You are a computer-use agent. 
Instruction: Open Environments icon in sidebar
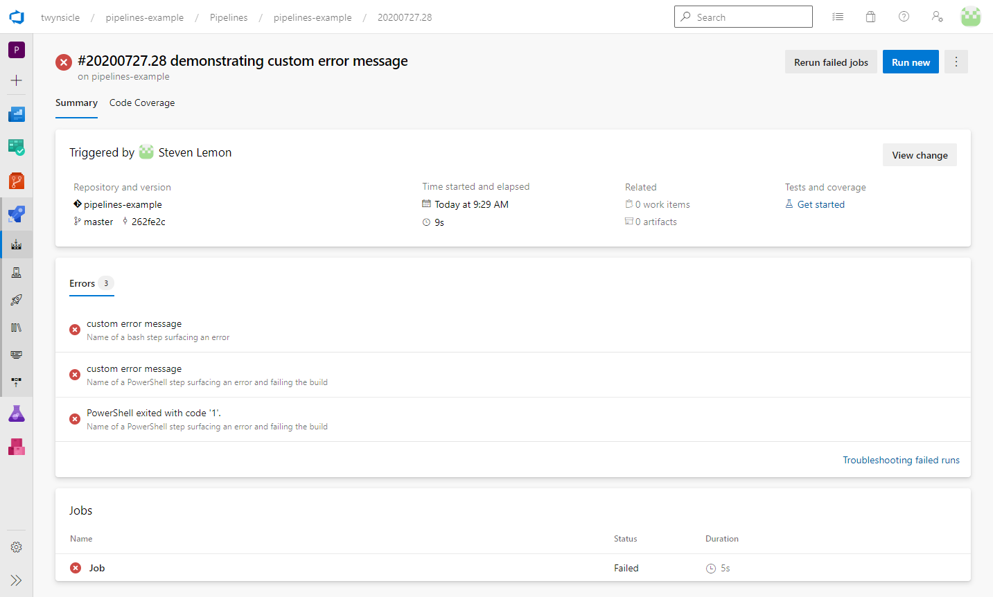coord(17,272)
